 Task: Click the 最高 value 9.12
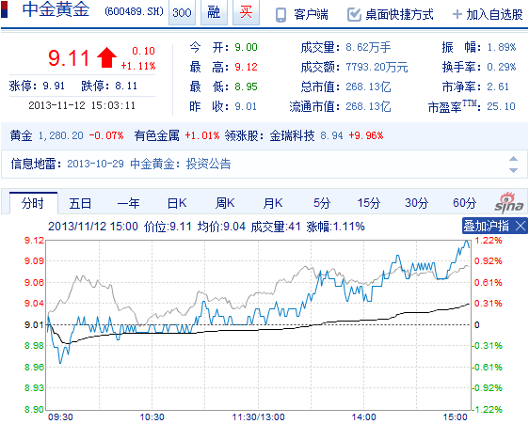point(247,67)
